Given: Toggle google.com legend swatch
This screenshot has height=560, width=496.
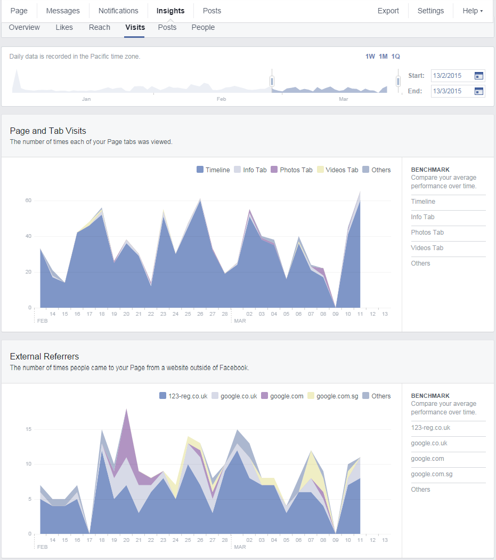Looking at the screenshot, I should click(x=264, y=396).
